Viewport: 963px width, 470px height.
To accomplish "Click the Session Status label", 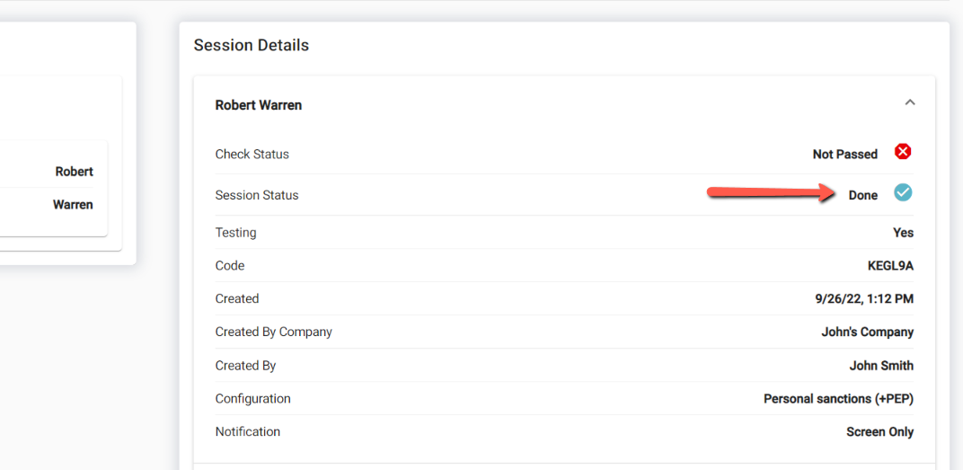I will pos(257,195).
